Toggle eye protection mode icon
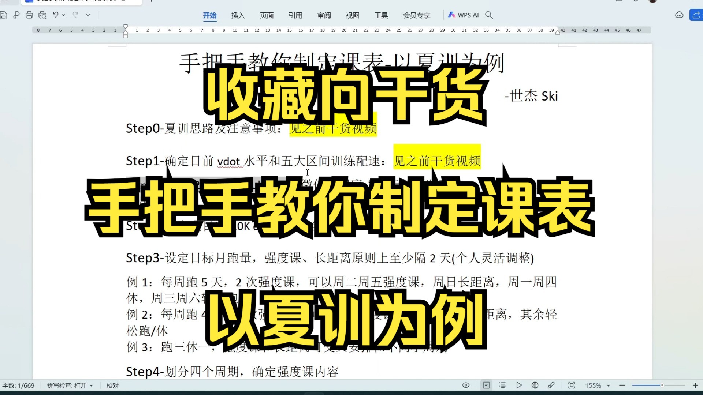703x395 pixels. (466, 385)
